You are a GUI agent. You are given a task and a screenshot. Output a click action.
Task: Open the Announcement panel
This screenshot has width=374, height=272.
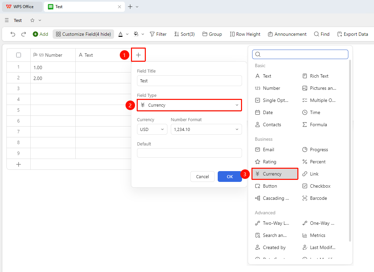pyautogui.click(x=287, y=34)
